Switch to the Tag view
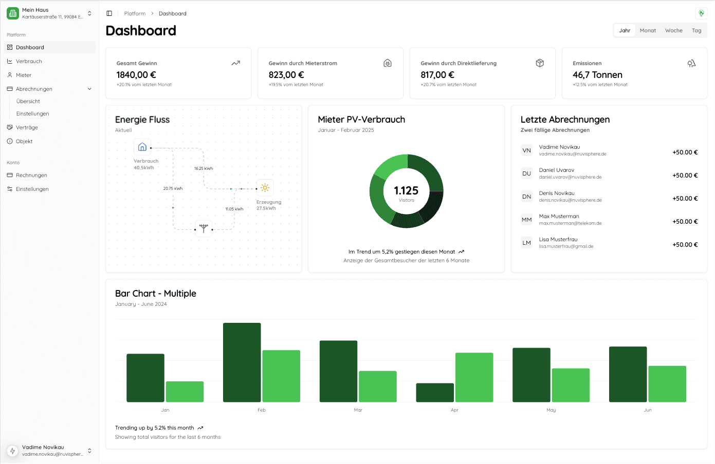 (696, 30)
